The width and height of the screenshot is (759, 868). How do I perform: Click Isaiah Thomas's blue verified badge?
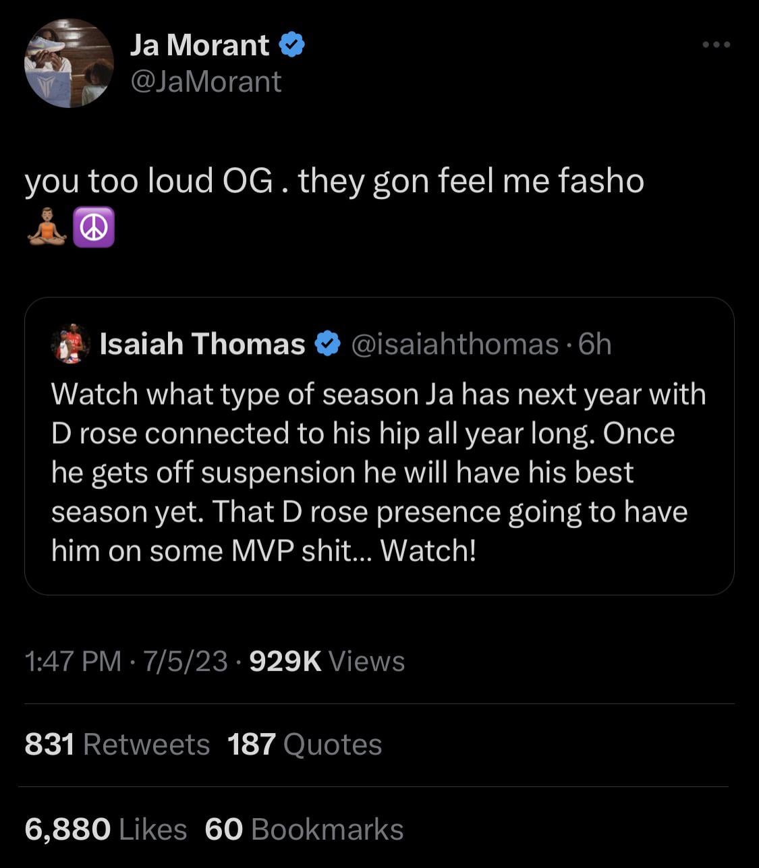(x=329, y=344)
